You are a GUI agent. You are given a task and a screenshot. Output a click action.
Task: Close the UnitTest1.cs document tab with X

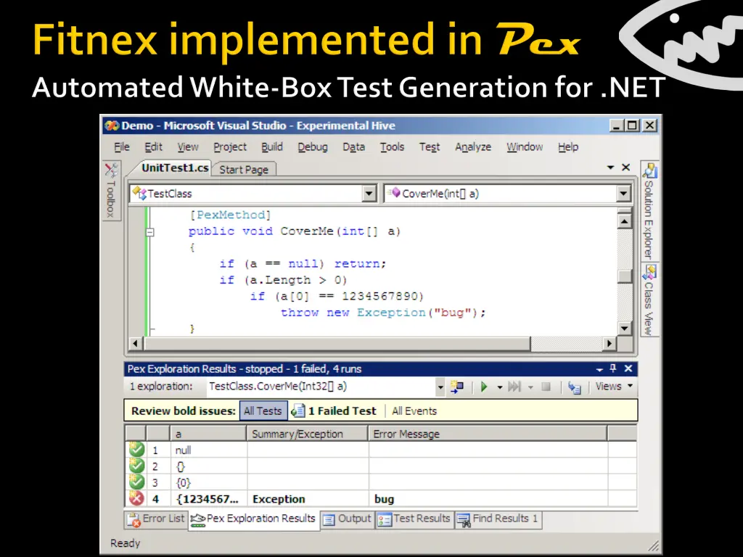(625, 168)
